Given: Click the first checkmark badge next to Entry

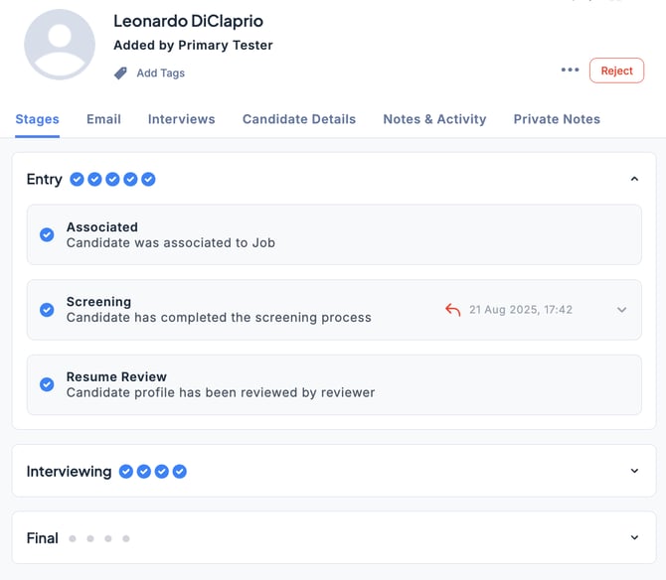Looking at the screenshot, I should pyautogui.click(x=77, y=180).
